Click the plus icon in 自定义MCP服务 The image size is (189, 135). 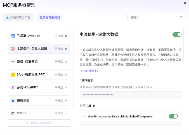[28, 123]
